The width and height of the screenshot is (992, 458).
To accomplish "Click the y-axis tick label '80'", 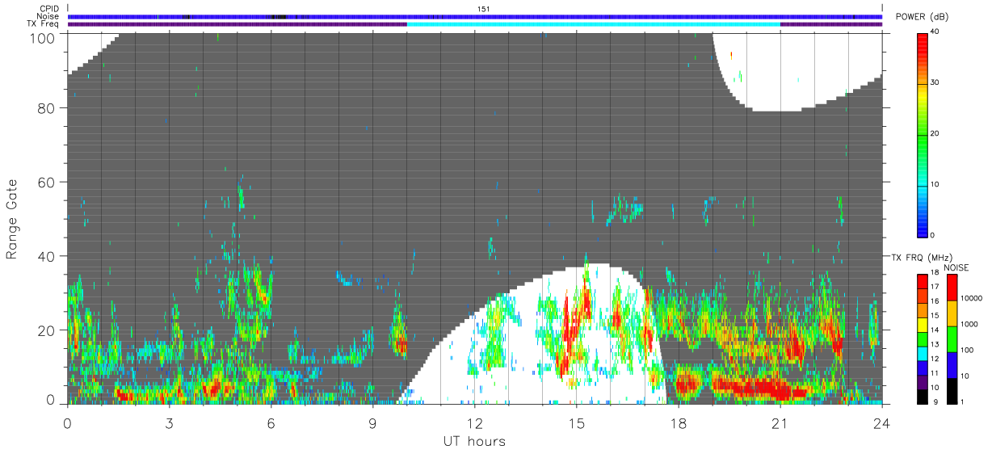I will pos(47,108).
